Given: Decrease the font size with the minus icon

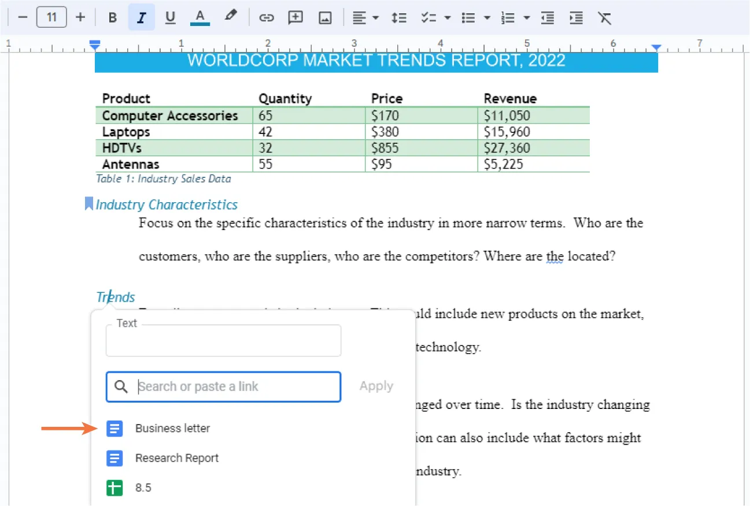Looking at the screenshot, I should pyautogui.click(x=23, y=17).
